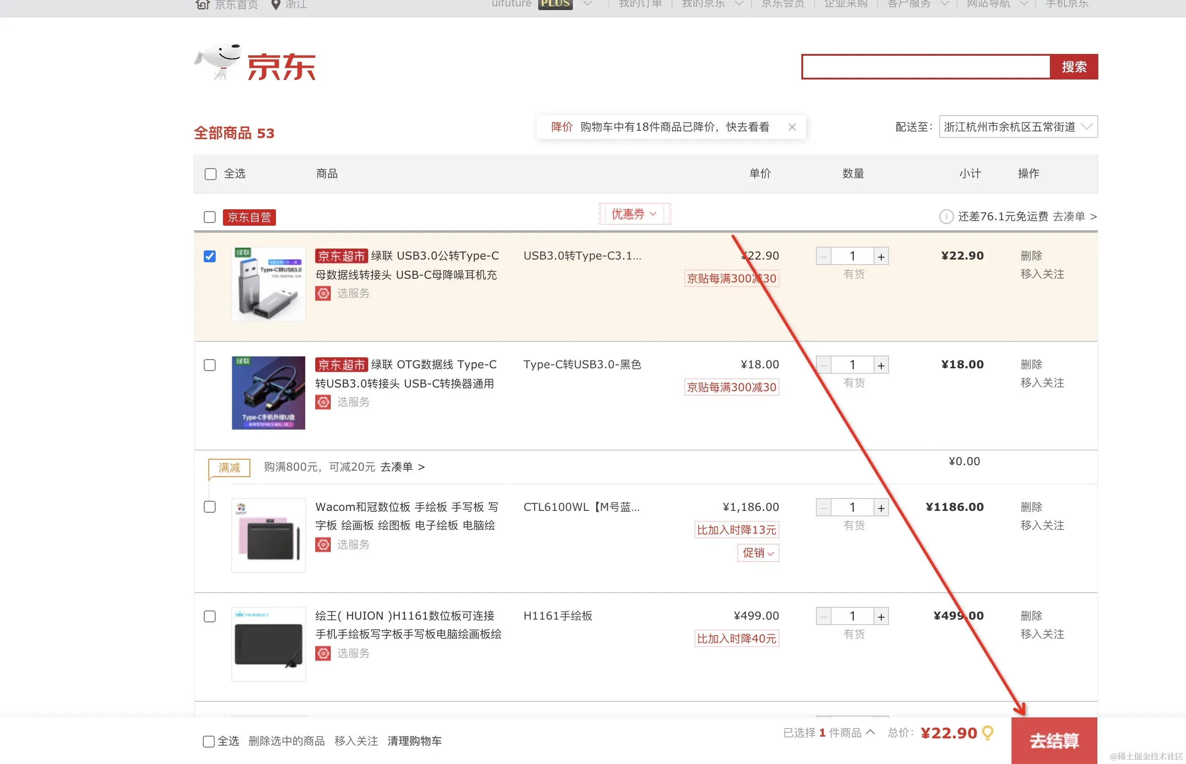Tick the 全选 checkbox in the header row
The height and width of the screenshot is (764, 1186).
pyautogui.click(x=210, y=174)
